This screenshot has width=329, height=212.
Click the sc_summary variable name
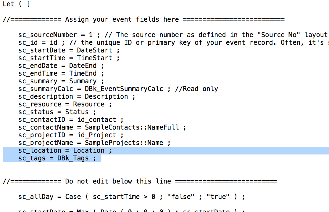coord(38,81)
